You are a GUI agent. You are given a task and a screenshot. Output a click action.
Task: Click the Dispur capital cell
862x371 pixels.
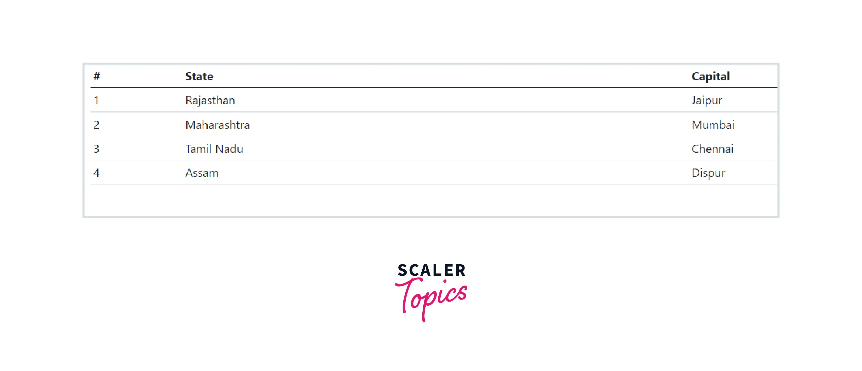point(708,173)
